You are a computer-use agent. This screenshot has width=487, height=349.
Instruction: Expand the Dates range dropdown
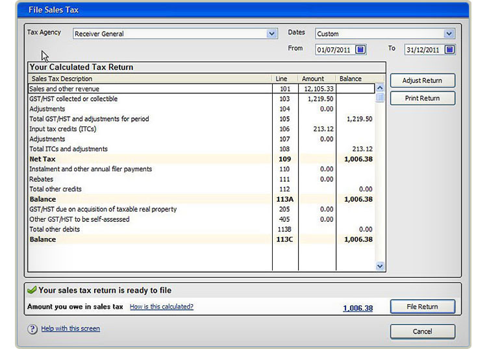click(449, 34)
